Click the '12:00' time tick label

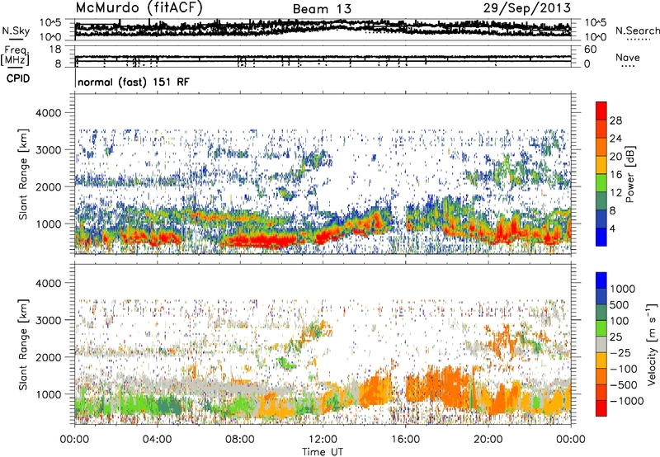tap(323, 440)
